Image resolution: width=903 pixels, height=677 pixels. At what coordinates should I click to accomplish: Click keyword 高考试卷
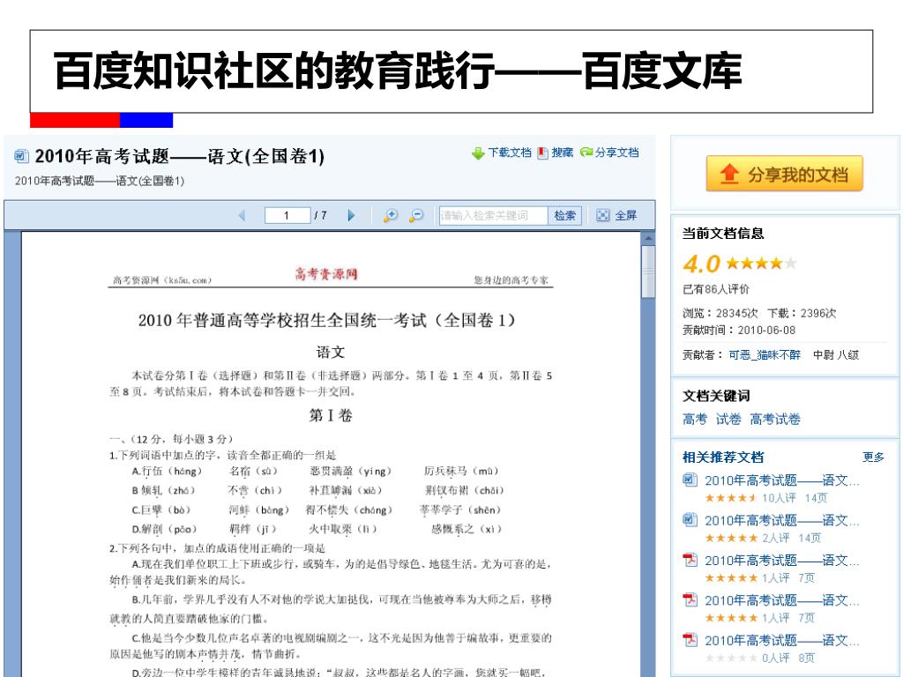pos(774,419)
